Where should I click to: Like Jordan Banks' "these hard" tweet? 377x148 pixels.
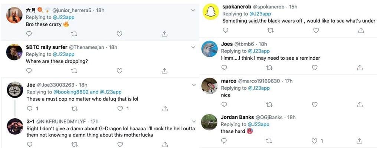click(x=315, y=141)
